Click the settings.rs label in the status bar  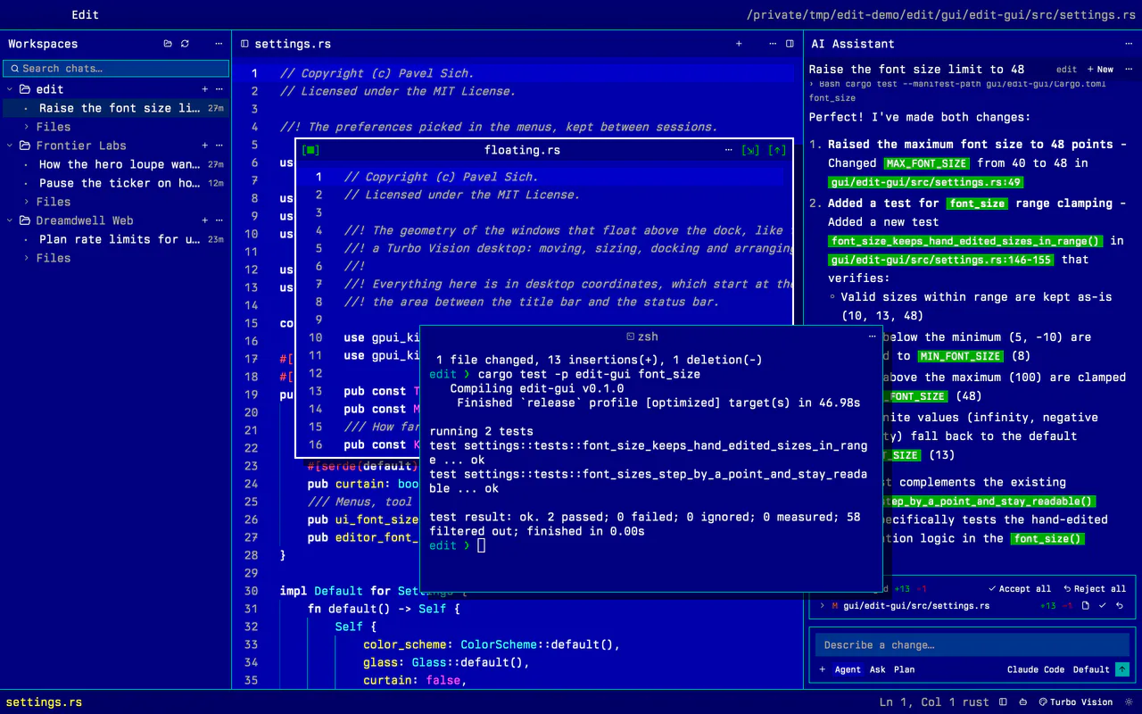tap(44, 702)
